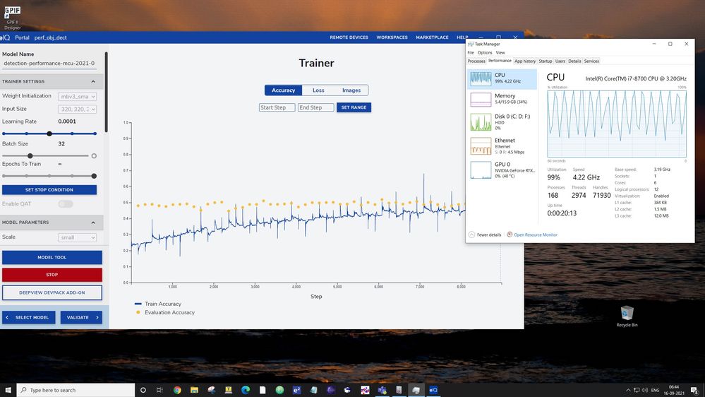Show hidden system tray icons
Viewport: 705px width, 397px height.
628,390
